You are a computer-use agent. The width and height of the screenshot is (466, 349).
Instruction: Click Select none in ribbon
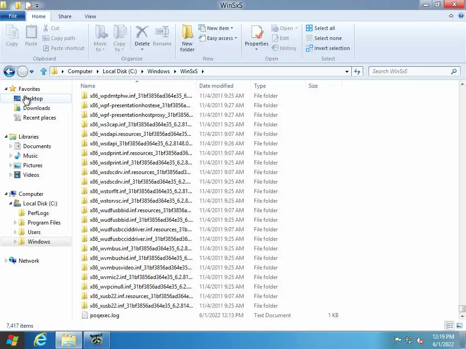324,38
